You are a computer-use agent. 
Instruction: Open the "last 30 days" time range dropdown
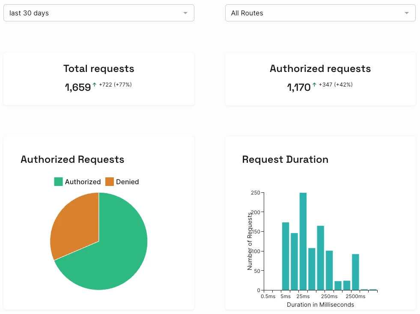click(98, 13)
